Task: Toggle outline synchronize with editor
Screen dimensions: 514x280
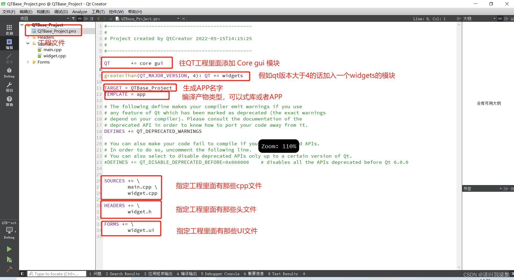Action: pyautogui.click(x=500, y=19)
